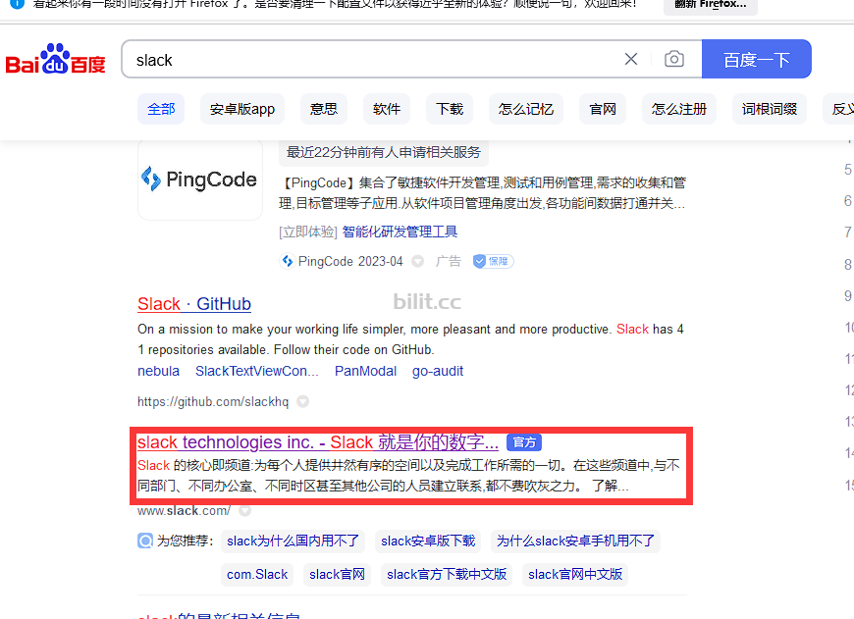Open the 智能化研发管理工具 ad link
854x619 pixels.
point(400,232)
